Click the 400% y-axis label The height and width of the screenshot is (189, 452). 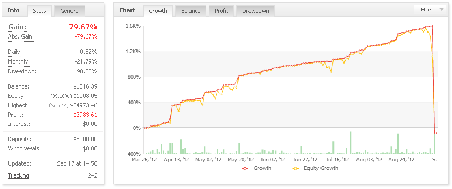pos(135,103)
